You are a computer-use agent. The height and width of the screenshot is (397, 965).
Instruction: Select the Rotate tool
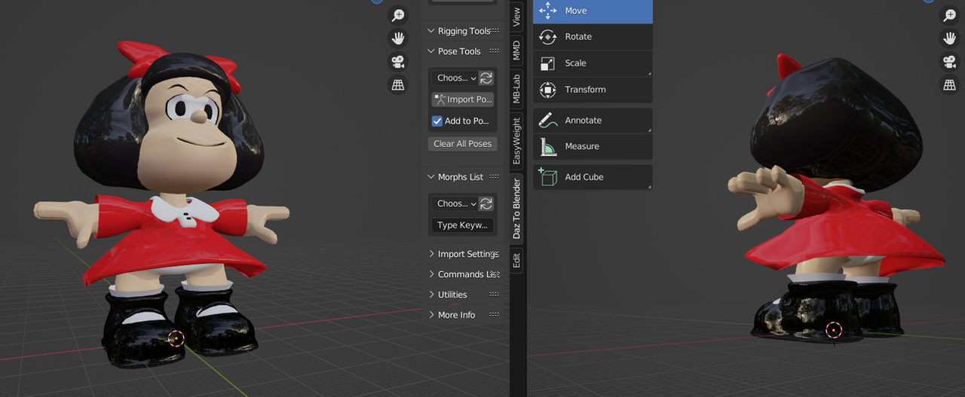(593, 37)
